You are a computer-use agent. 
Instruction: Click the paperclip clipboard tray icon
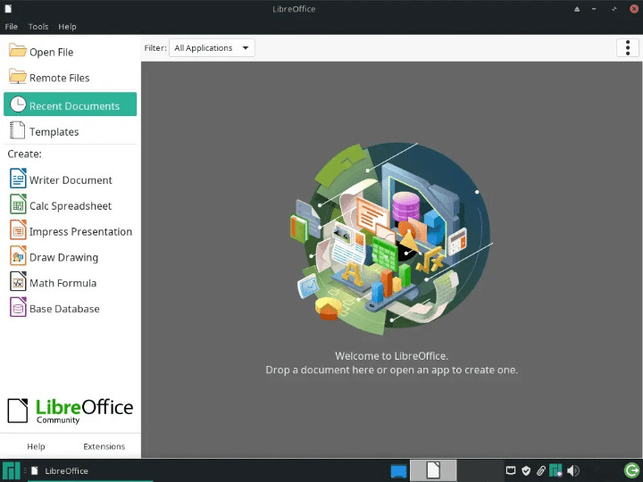coord(541,470)
